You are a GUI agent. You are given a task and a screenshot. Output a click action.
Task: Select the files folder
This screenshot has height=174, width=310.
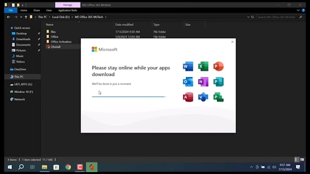[53, 31]
